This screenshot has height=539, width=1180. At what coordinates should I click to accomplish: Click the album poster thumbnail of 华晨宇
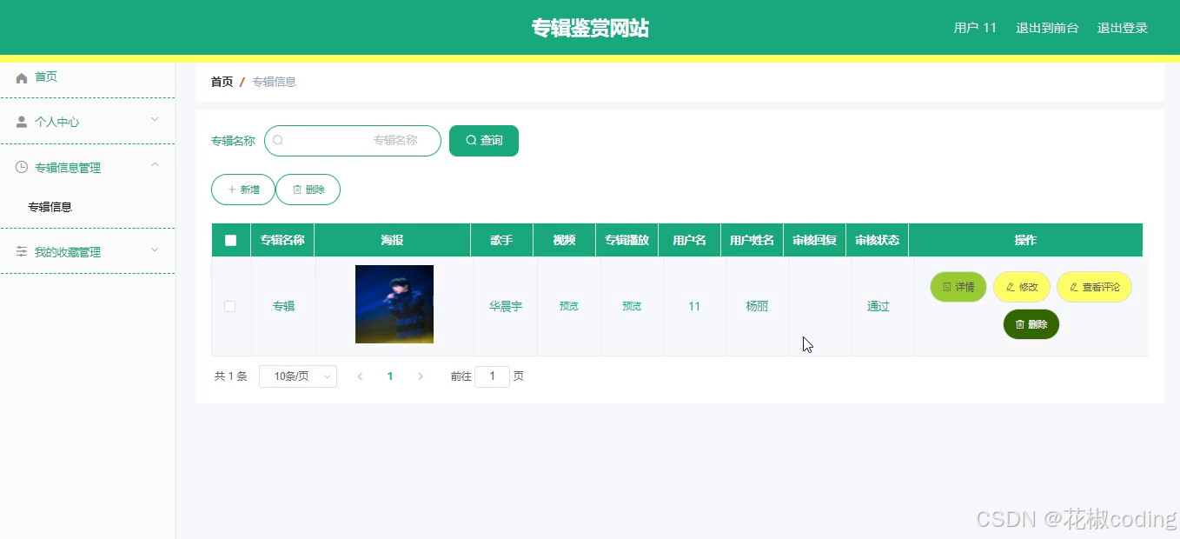pyautogui.click(x=394, y=304)
